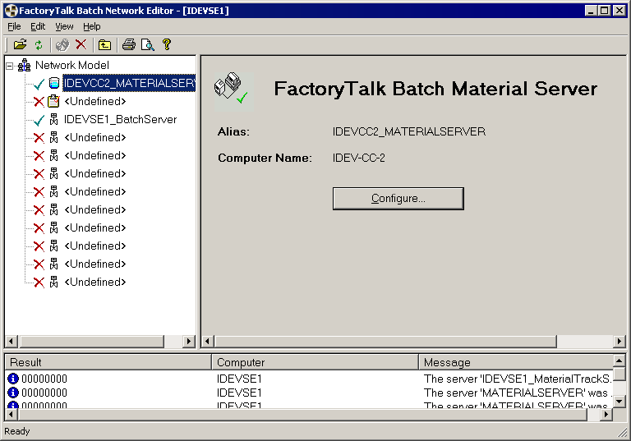Click results list horizontal scroll left arrow
Screen dimensions: 631x441
point(12,414)
